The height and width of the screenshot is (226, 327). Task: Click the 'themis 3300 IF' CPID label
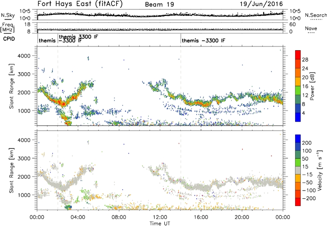(78, 37)
